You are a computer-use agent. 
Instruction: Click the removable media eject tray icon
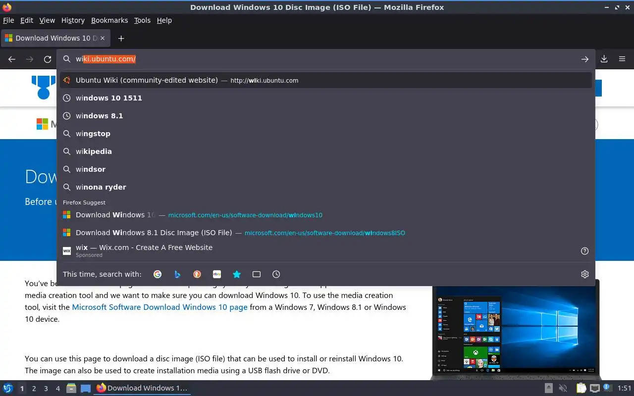549,388
